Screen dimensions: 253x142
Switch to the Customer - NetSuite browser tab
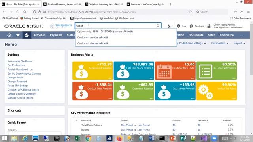click(146, 4)
